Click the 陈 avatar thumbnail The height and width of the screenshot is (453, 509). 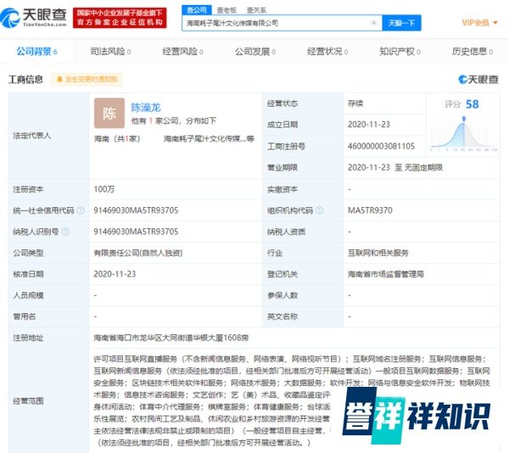point(109,114)
